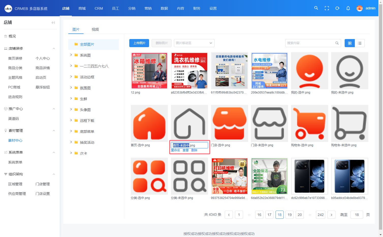Image resolution: width=383 pixels, height=237 pixels.
Task: Open 首页装修 in the sidebar
Action: click(x=15, y=58)
